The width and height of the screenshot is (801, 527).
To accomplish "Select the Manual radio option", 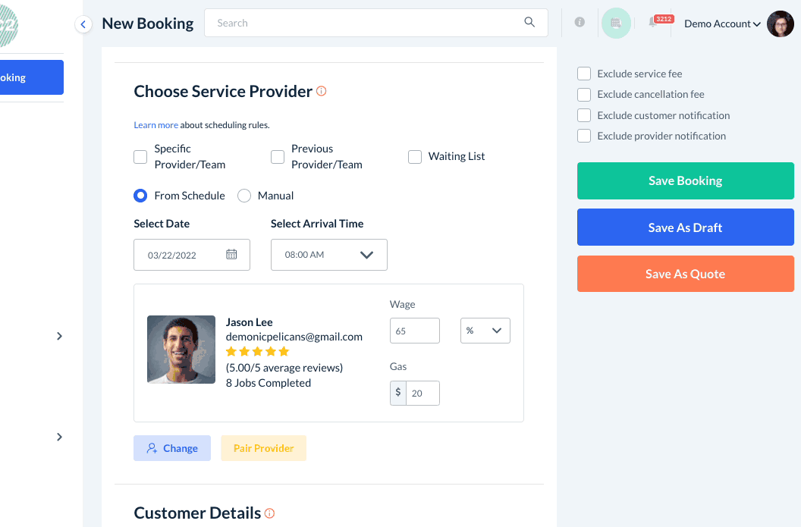I will pos(244,196).
